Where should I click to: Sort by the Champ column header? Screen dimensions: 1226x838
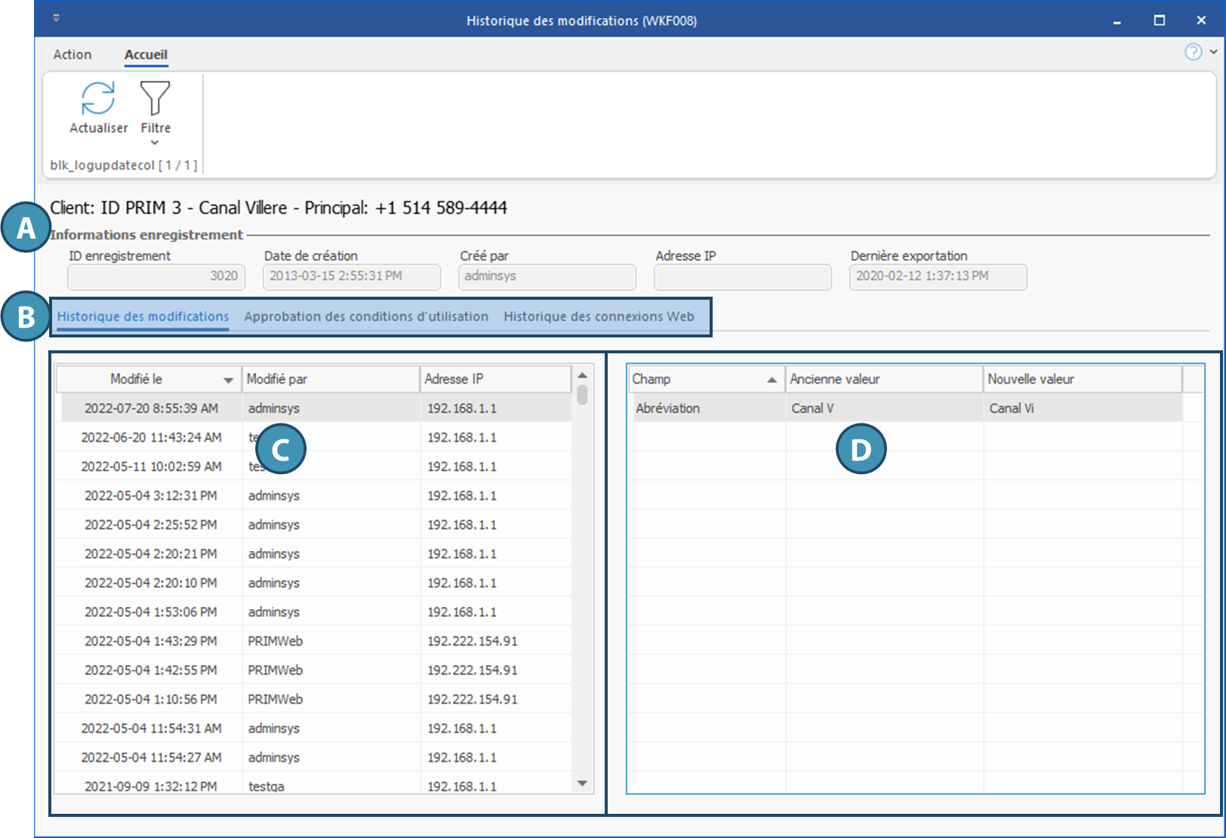coord(705,379)
